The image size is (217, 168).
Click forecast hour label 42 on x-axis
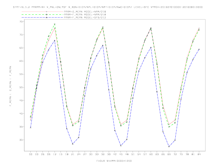coord(115,154)
